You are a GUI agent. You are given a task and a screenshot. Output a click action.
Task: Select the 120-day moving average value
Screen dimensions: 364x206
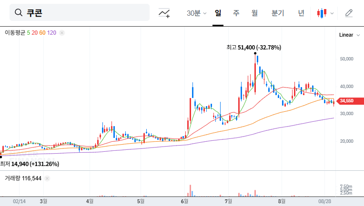[x=51, y=33]
